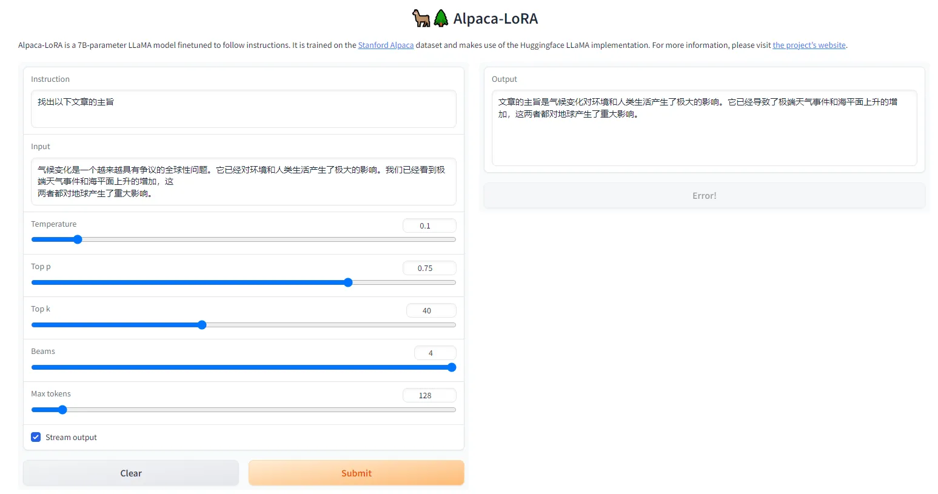
Task: Adjust the Beams slider handle
Action: coord(452,367)
